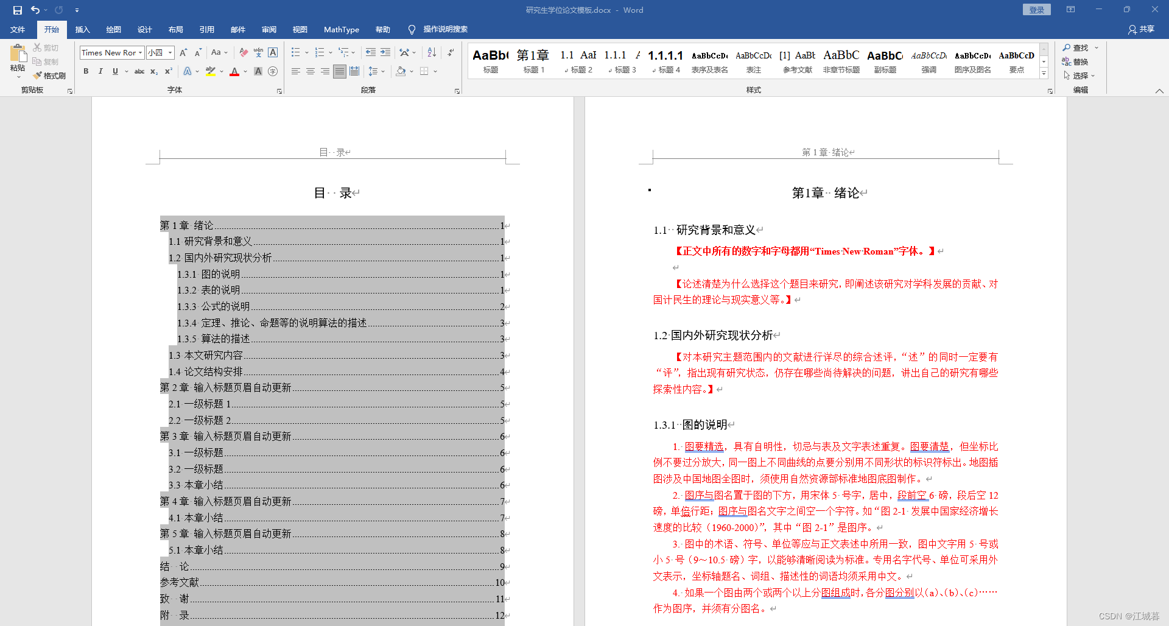Open the Times New Roman font name dropdown
Screen dimensions: 1169x626
[140, 53]
